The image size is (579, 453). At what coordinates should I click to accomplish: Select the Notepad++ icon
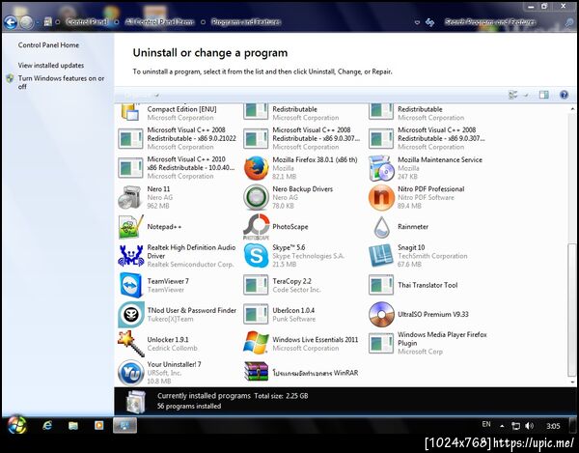coord(130,226)
